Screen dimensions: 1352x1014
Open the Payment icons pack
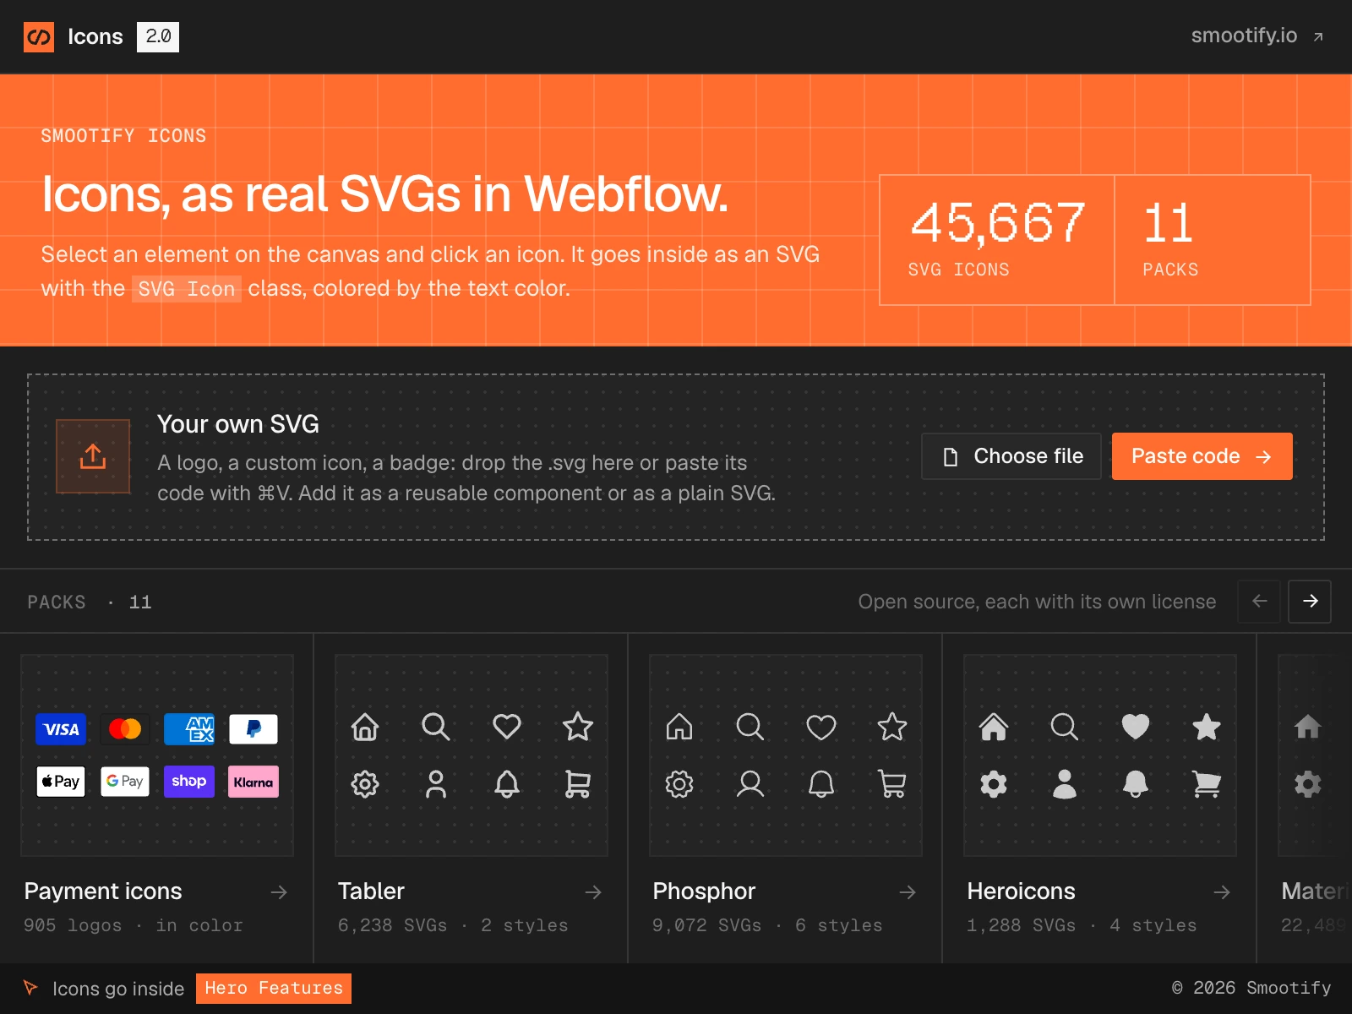(x=103, y=891)
